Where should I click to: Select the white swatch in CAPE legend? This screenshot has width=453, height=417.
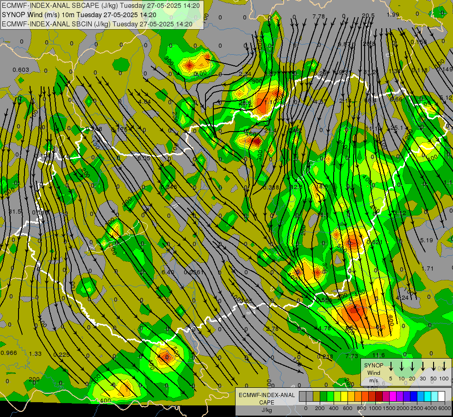point(441,396)
